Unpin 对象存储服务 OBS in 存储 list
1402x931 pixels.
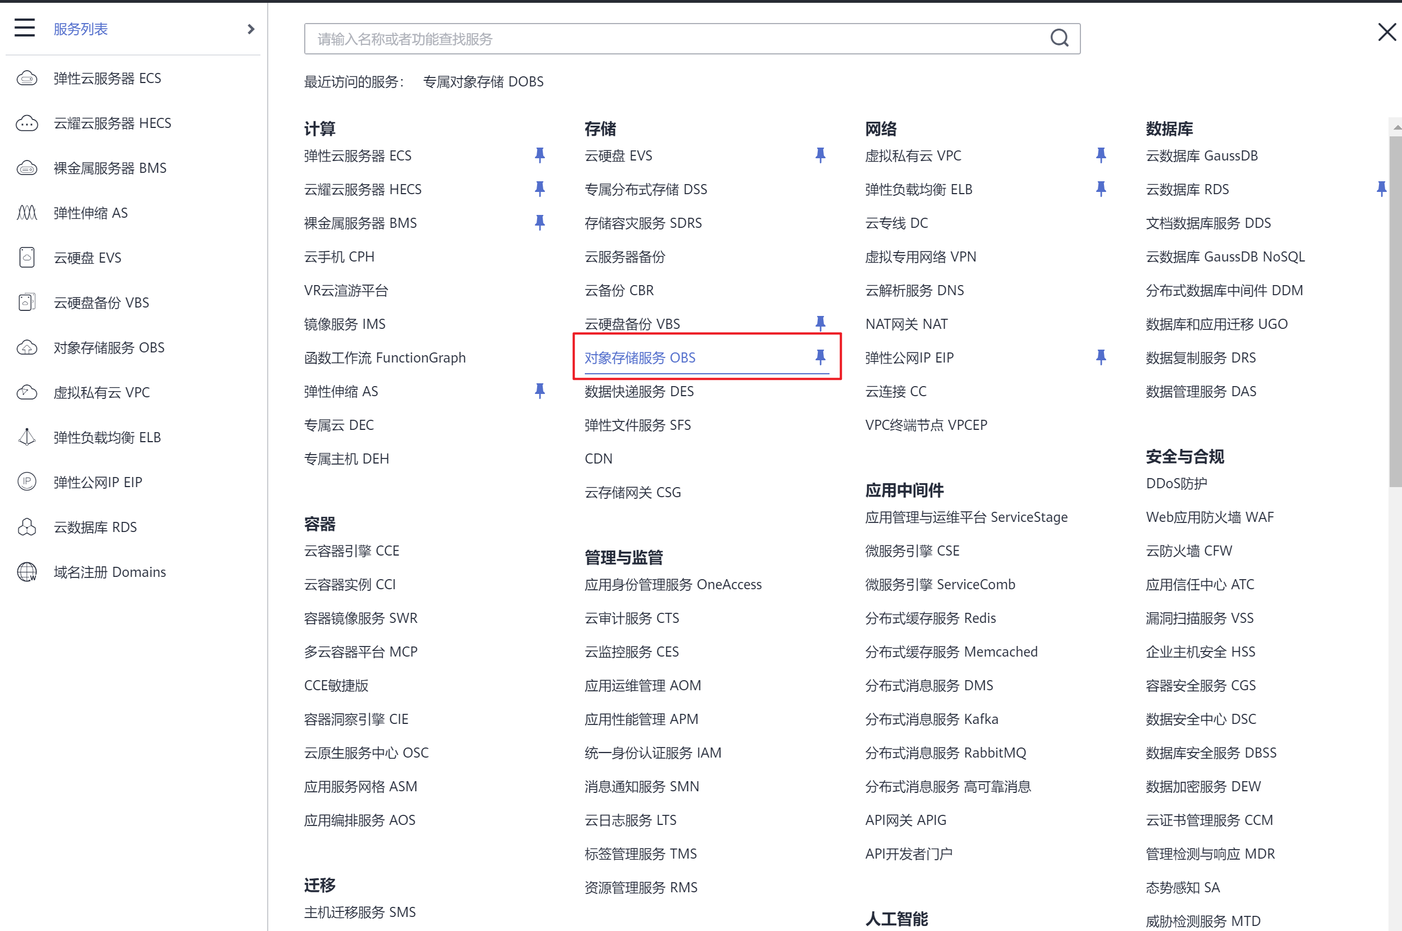coord(820,357)
